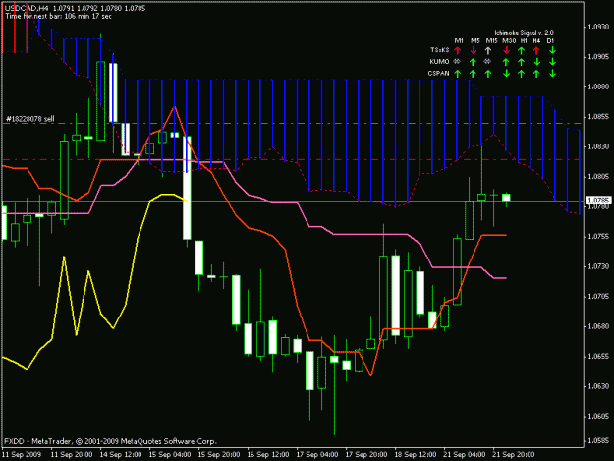Image resolution: width=614 pixels, height=461 pixels.
Task: Click the H1 timeframe column header
Action: pos(524,40)
